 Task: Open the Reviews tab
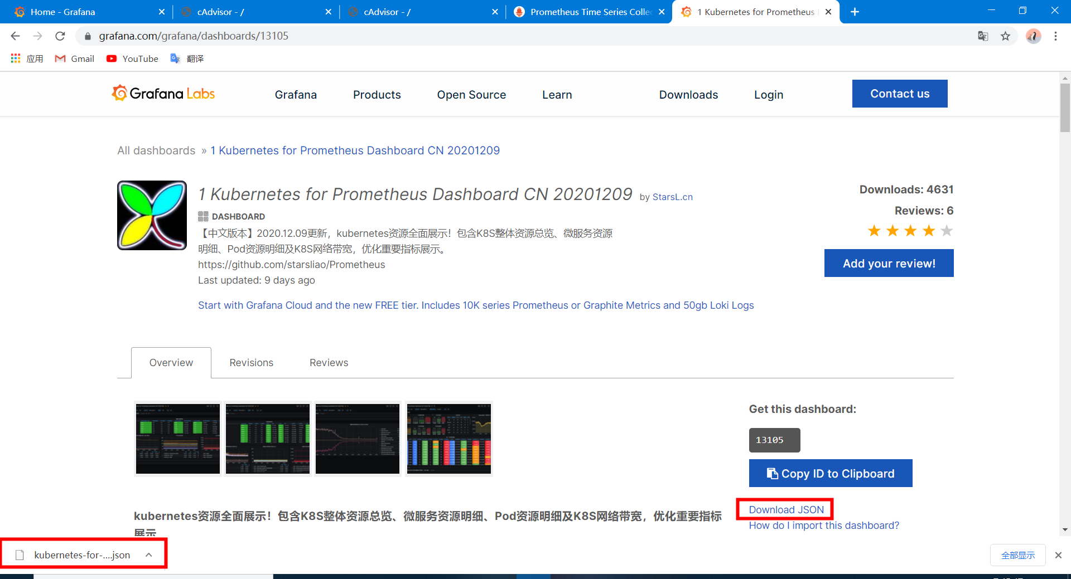329,363
